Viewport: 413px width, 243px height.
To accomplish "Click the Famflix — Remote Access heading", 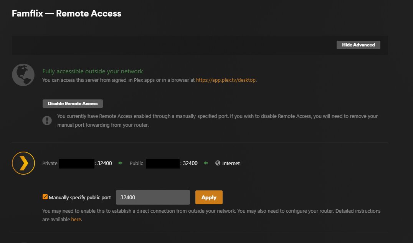I will pyautogui.click(x=66, y=13).
